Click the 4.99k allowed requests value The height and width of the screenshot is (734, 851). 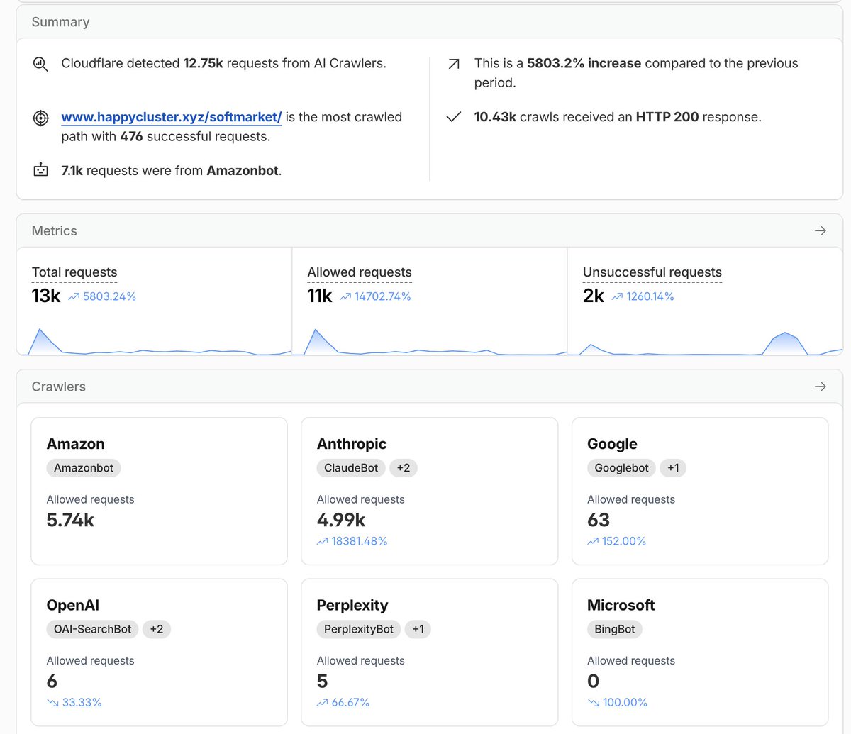click(341, 520)
